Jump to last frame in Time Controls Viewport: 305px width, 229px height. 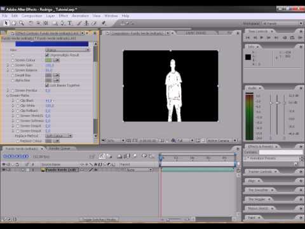pyautogui.click(x=276, y=38)
